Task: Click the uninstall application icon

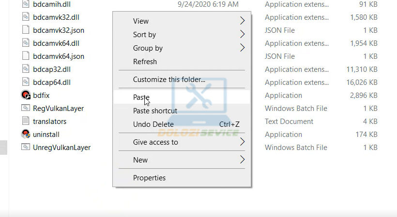Action: (x=26, y=134)
